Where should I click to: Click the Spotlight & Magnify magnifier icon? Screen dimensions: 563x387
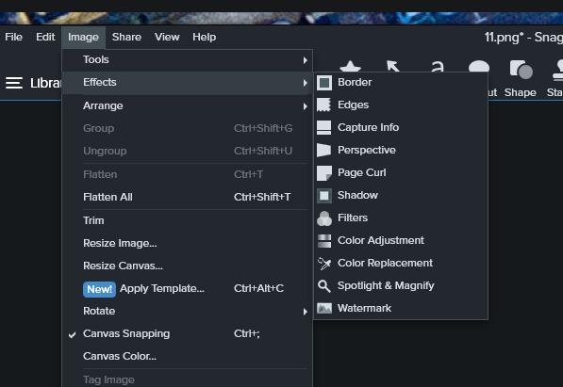click(x=323, y=286)
